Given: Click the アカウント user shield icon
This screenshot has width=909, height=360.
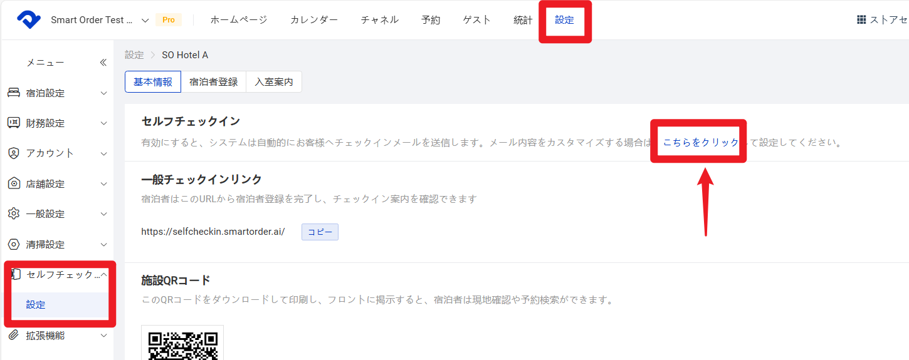Looking at the screenshot, I should 14,153.
